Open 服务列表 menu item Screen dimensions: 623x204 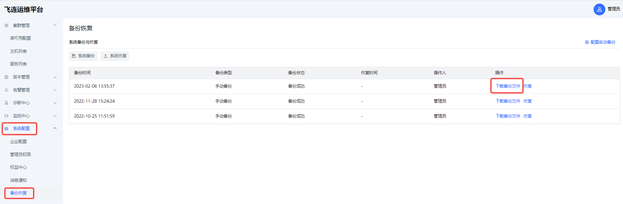18,64
